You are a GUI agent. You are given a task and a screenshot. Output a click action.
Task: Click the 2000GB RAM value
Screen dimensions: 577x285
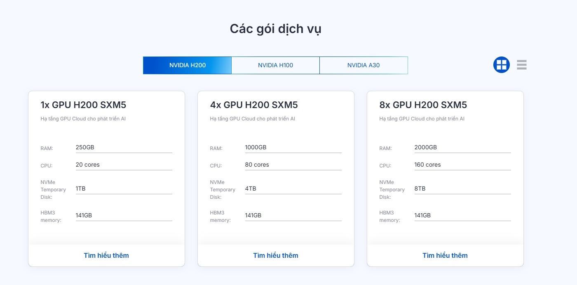(425, 147)
